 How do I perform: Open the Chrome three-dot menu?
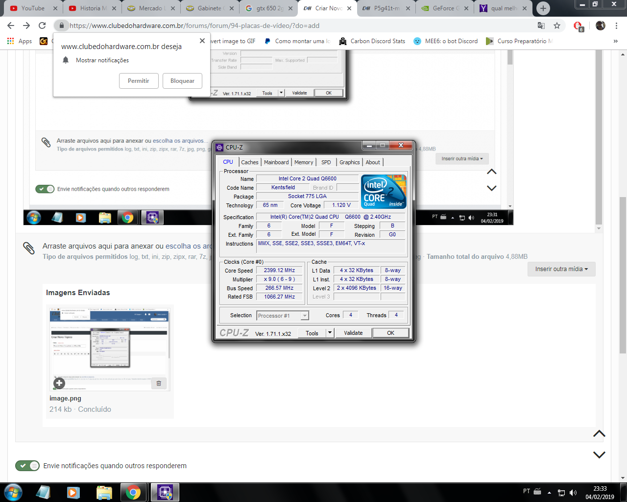click(617, 25)
